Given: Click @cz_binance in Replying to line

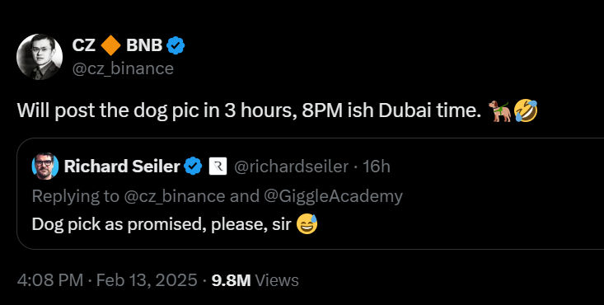Looking at the screenshot, I should (175, 196).
